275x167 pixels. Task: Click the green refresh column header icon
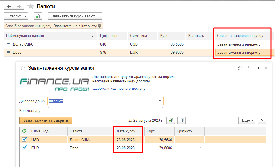coord(24,131)
